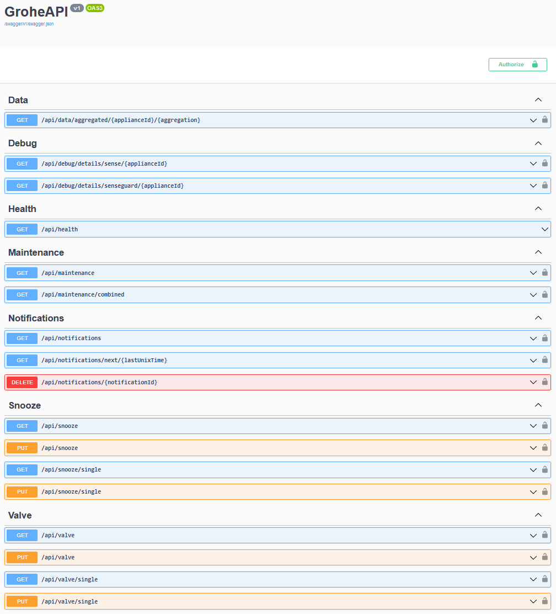Screen dimensions: 556x614
Task: Click PUT badge for /api/valve
Action: pos(22,557)
